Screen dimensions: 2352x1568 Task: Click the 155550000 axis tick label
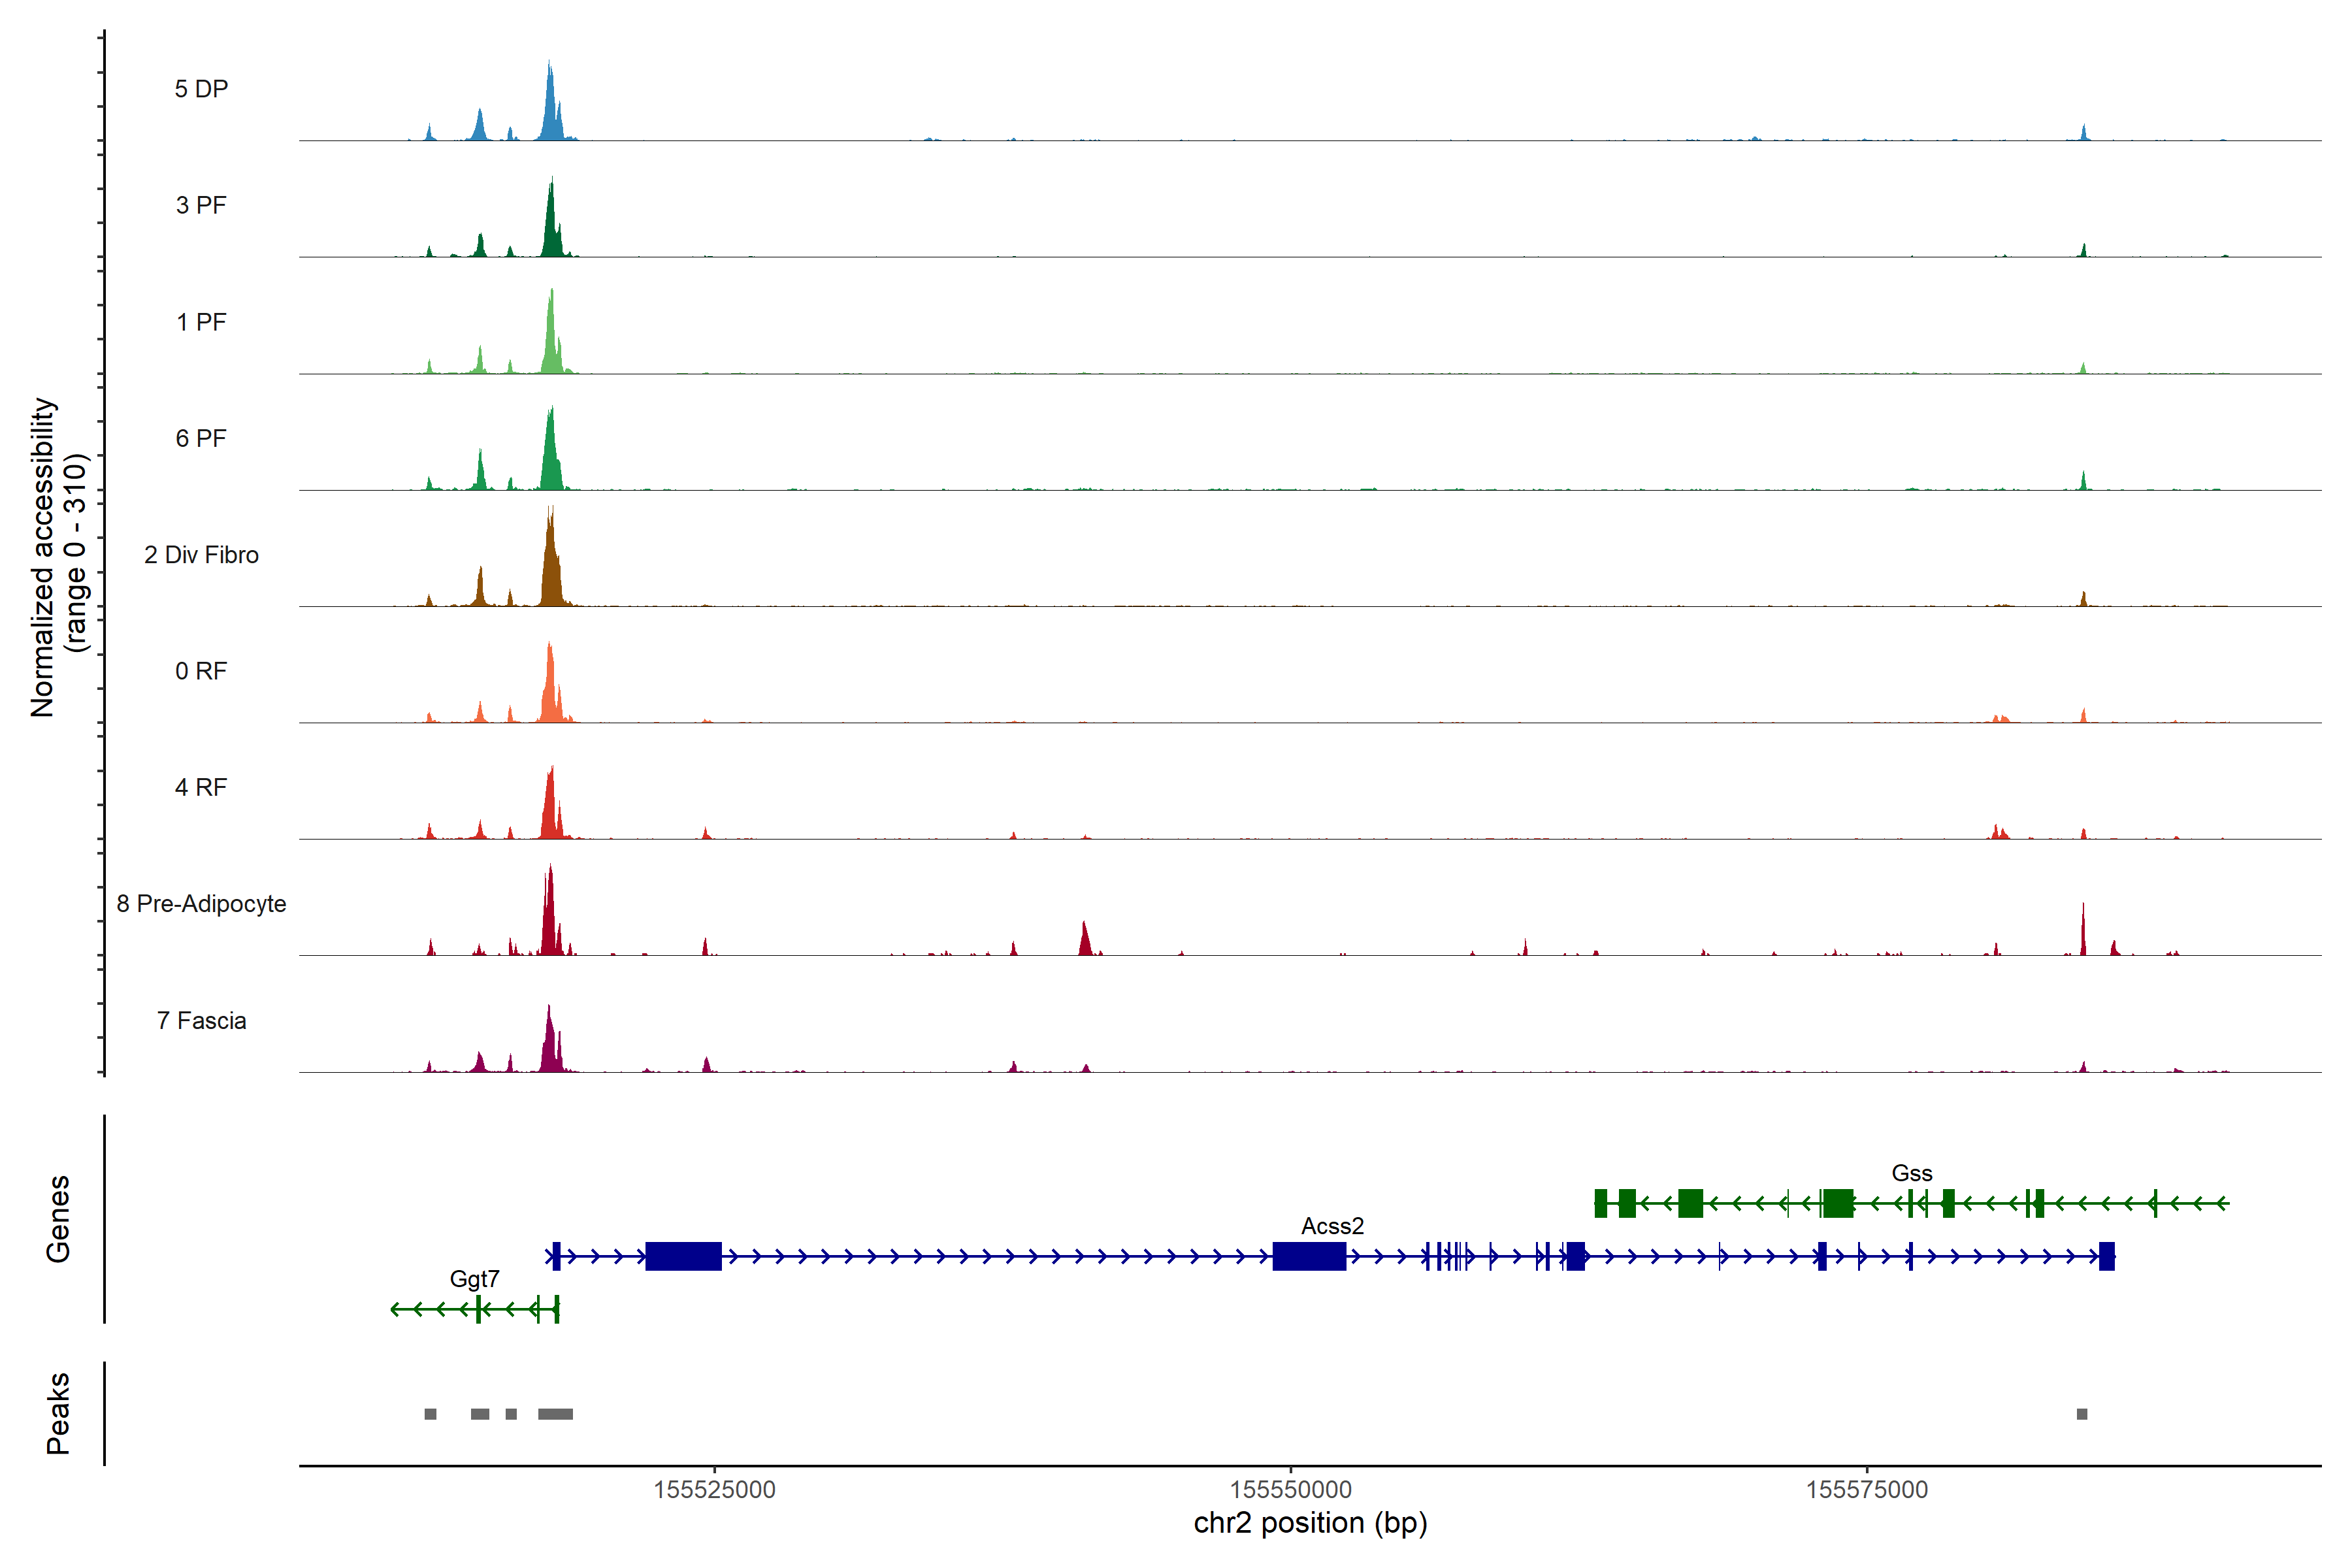pos(1290,1490)
